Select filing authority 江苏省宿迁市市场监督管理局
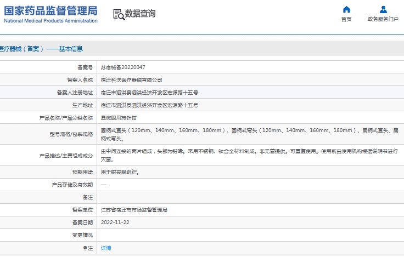 134,210
